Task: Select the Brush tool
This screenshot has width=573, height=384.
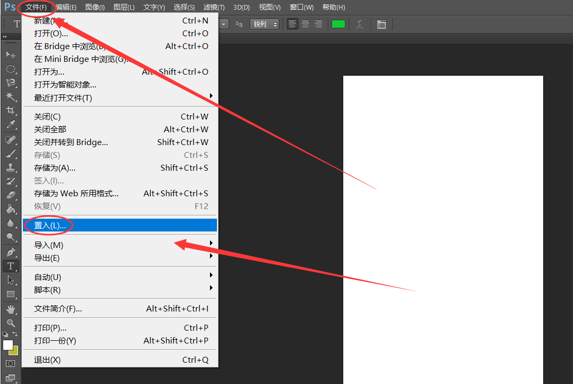Action: pos(11,154)
